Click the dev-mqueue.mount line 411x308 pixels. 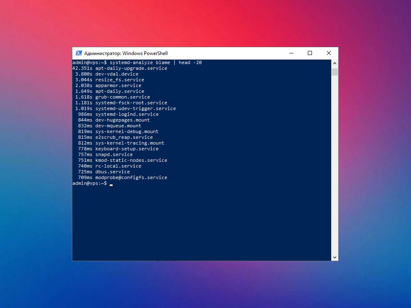pos(110,126)
